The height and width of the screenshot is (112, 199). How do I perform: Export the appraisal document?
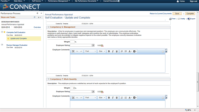coord(192,19)
